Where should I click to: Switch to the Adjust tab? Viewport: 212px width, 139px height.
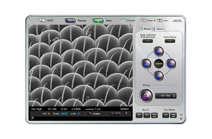point(158,29)
